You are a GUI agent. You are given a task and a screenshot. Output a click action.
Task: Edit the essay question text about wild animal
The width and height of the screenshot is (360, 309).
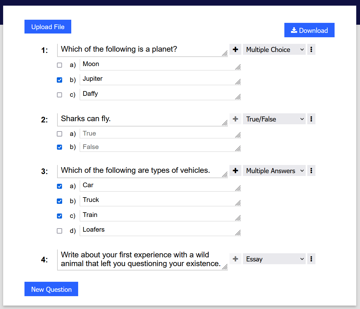point(142,260)
